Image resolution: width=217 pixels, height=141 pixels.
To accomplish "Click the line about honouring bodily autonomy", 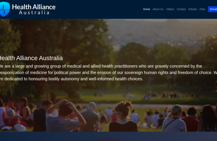I will point(72,79).
